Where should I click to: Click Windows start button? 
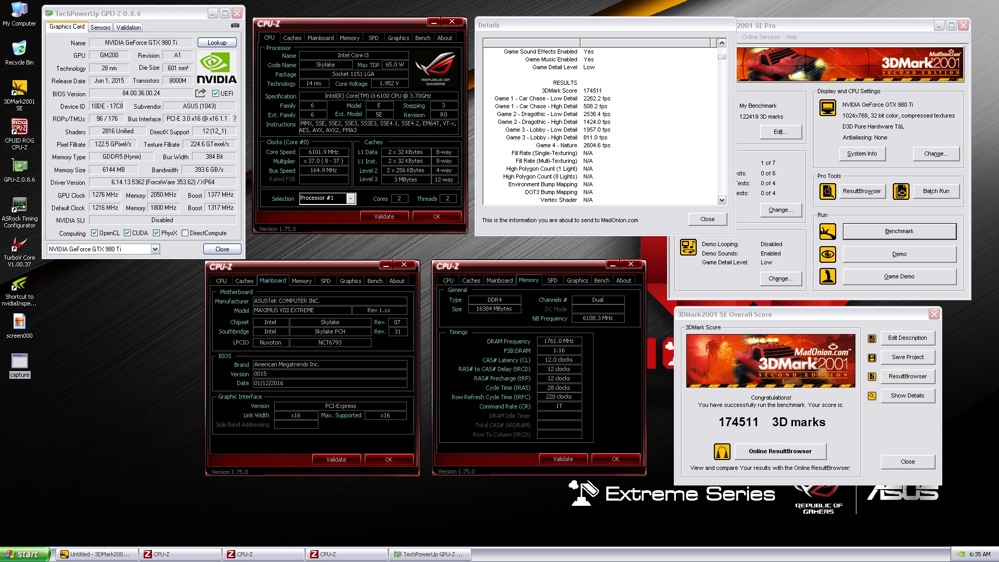coord(25,554)
